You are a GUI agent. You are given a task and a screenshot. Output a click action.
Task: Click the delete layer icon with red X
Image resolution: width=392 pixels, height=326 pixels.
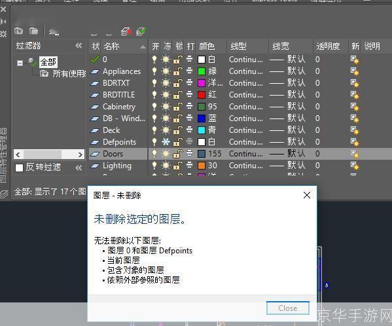126,31
